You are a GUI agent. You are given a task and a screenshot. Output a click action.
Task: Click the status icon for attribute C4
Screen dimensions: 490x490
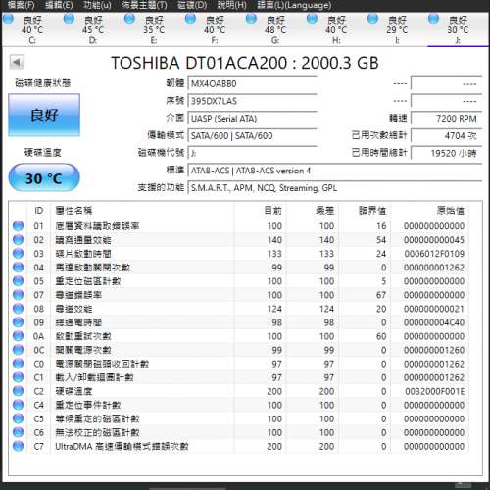point(18,405)
